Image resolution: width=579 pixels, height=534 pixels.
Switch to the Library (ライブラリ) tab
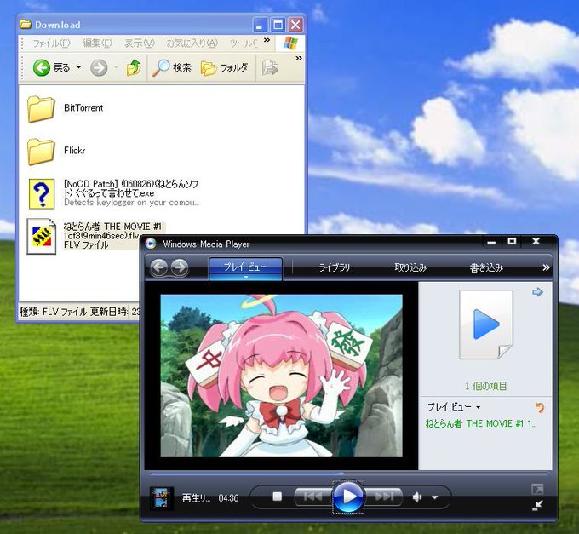click(x=334, y=267)
